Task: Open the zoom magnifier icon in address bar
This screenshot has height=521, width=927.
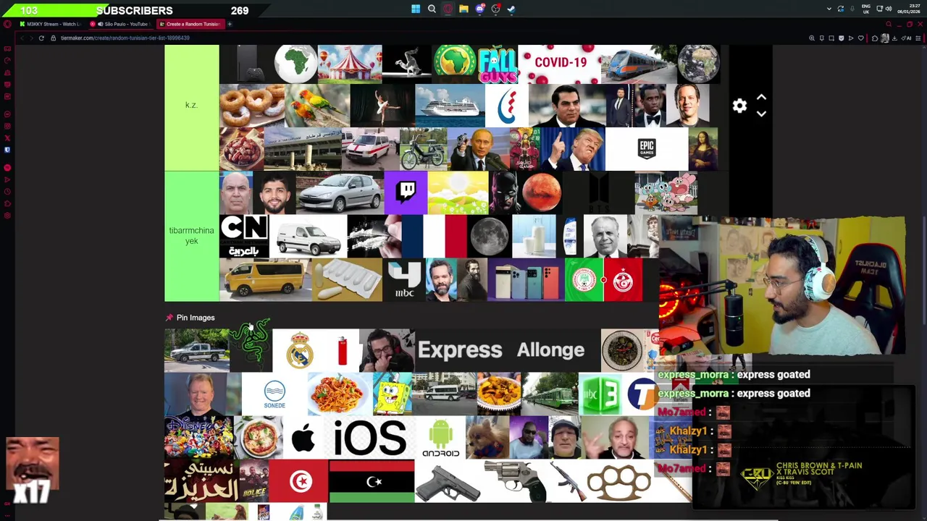Action: click(x=811, y=38)
